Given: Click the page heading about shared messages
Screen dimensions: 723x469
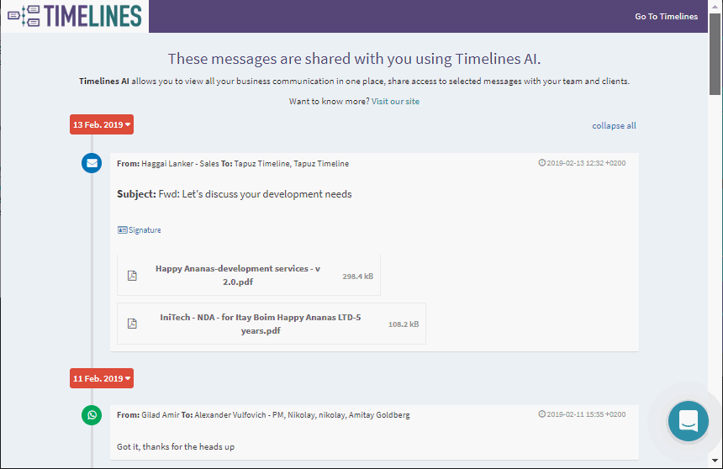Looking at the screenshot, I should [354, 59].
